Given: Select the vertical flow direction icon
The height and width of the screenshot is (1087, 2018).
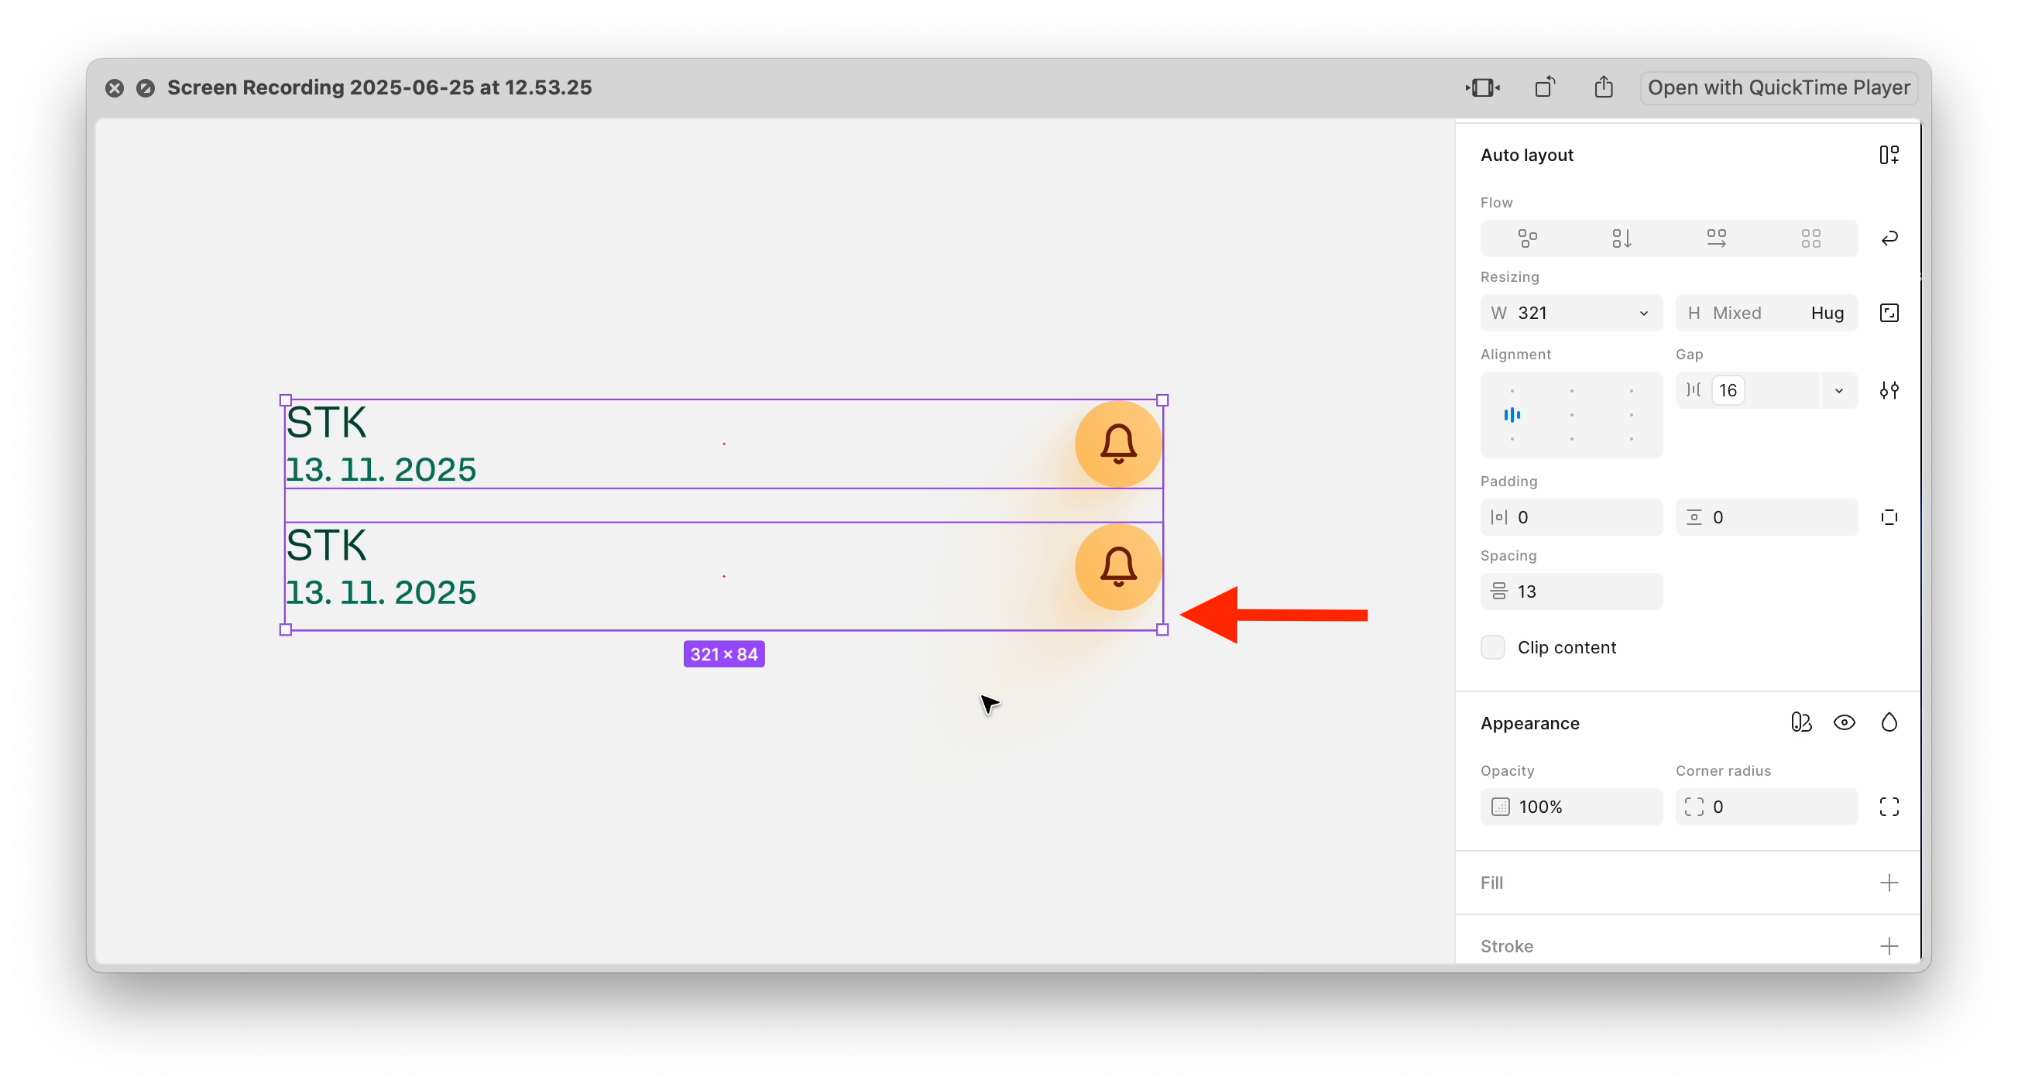Looking at the screenshot, I should pos(1622,238).
